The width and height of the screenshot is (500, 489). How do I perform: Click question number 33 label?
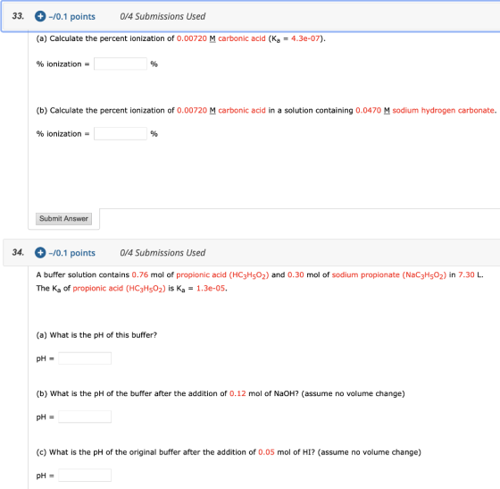18,16
